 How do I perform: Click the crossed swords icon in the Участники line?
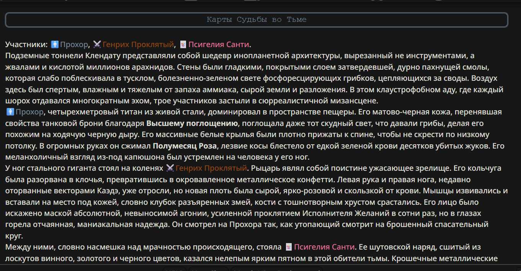click(x=97, y=44)
